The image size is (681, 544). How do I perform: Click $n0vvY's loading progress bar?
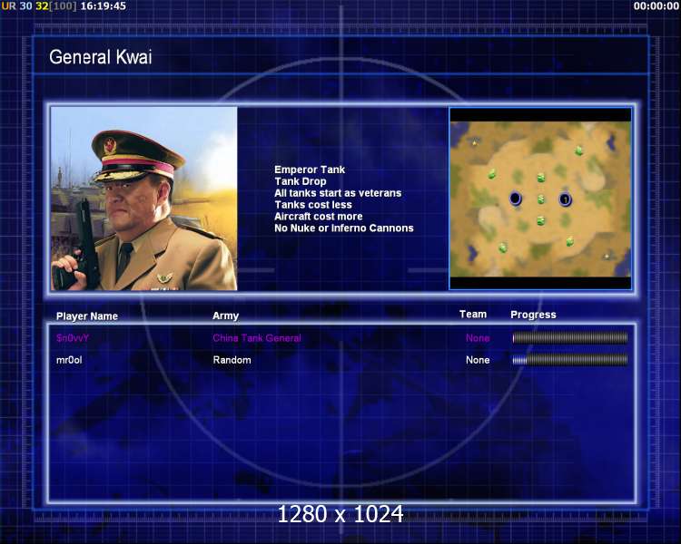click(x=570, y=338)
